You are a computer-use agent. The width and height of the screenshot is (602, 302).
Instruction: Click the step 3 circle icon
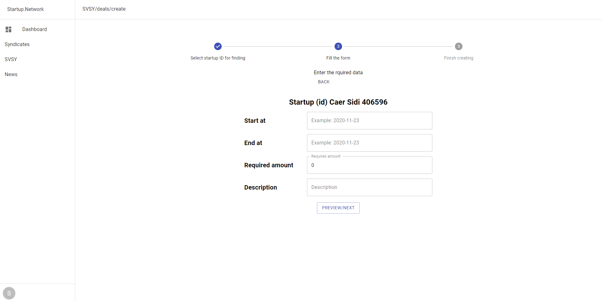coord(459,46)
